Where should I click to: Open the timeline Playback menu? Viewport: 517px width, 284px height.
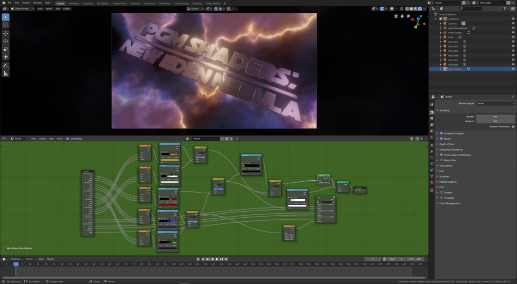(16, 259)
